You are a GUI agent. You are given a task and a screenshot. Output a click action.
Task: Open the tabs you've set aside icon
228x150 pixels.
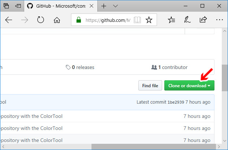tap(6, 6)
